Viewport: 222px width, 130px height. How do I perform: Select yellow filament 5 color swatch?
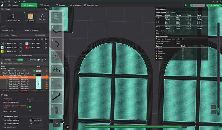coord(2,51)
